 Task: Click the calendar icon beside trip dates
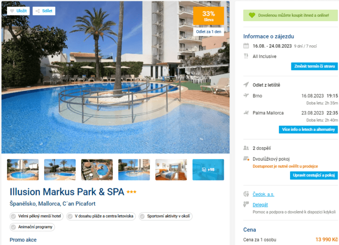(x=246, y=46)
